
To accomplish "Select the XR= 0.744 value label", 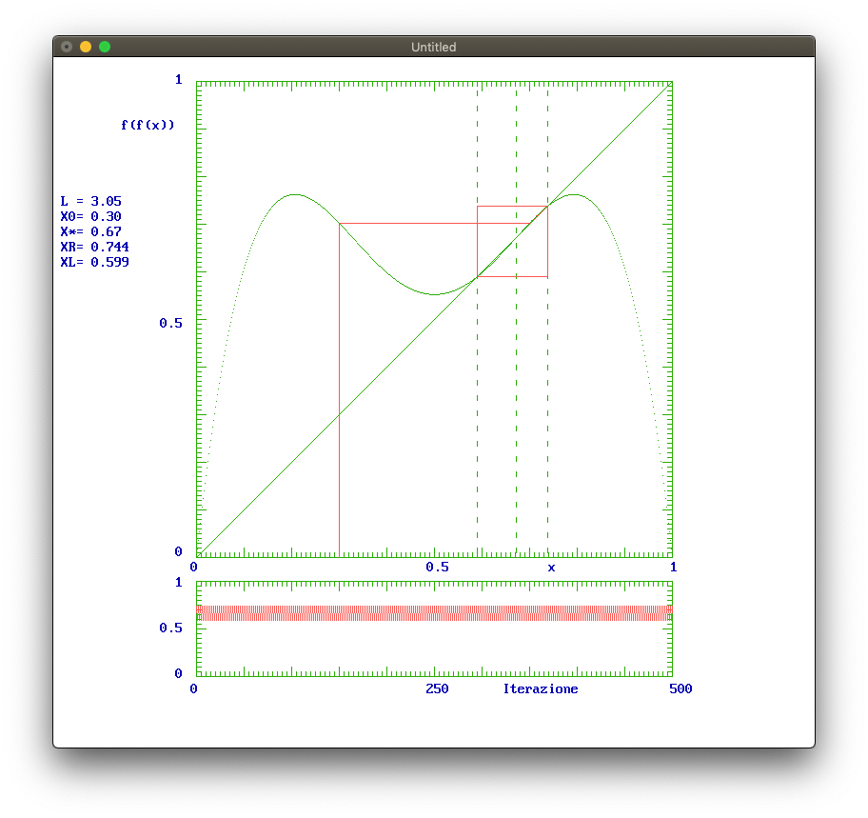I will pyautogui.click(x=94, y=247).
